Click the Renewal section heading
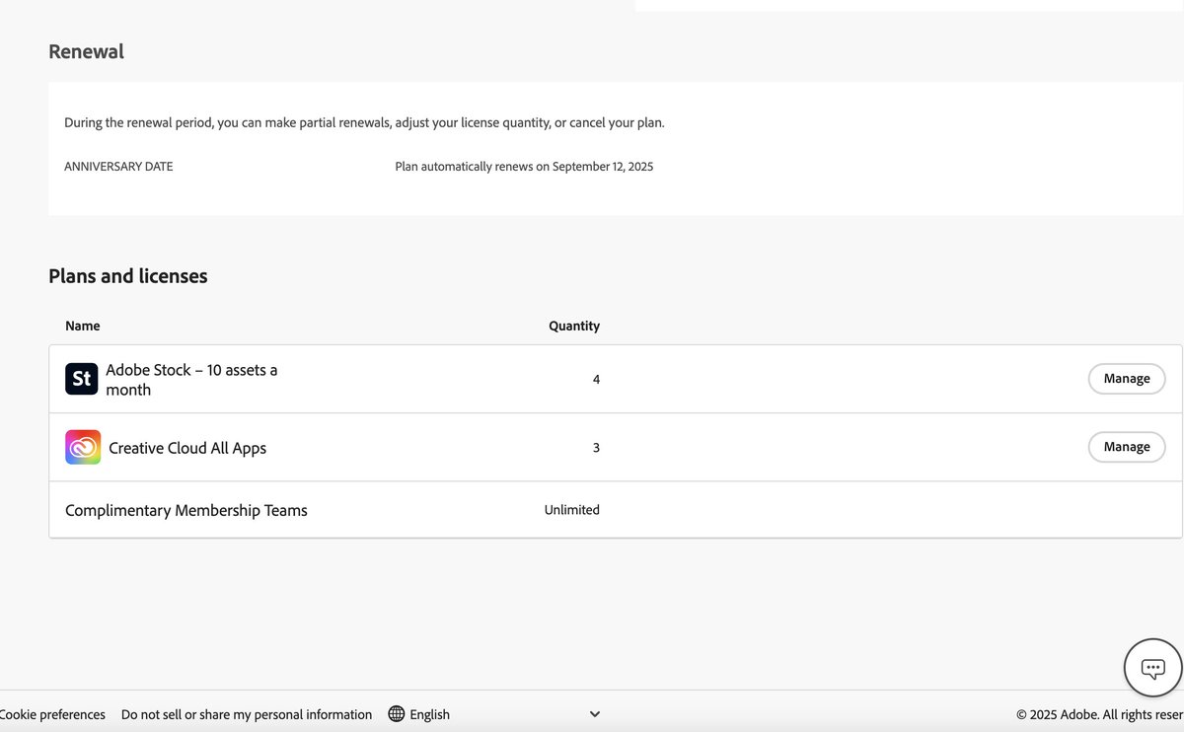The image size is (1184, 732). pyautogui.click(x=87, y=51)
